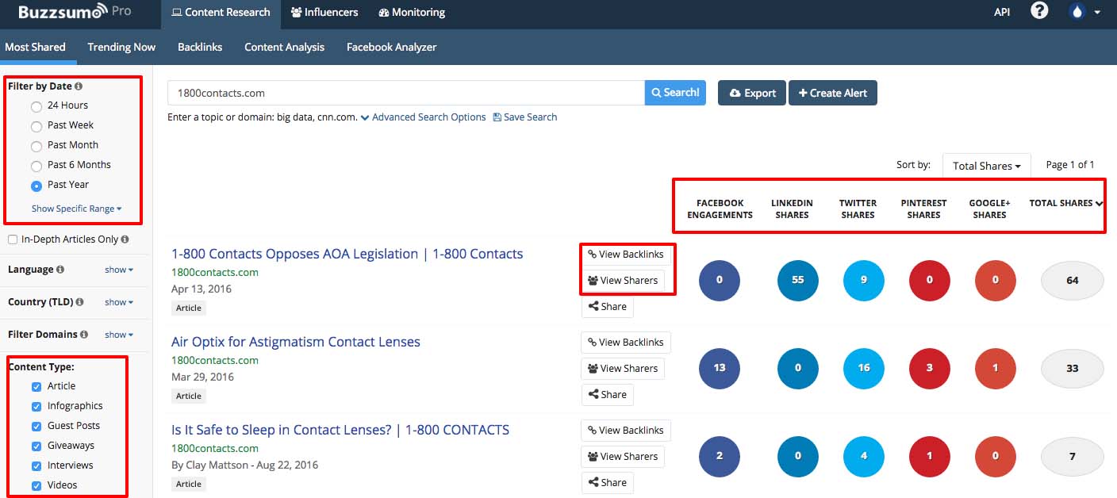Open the Total Shares sort dropdown
Image resolution: width=1117 pixels, height=498 pixels.
click(x=987, y=166)
